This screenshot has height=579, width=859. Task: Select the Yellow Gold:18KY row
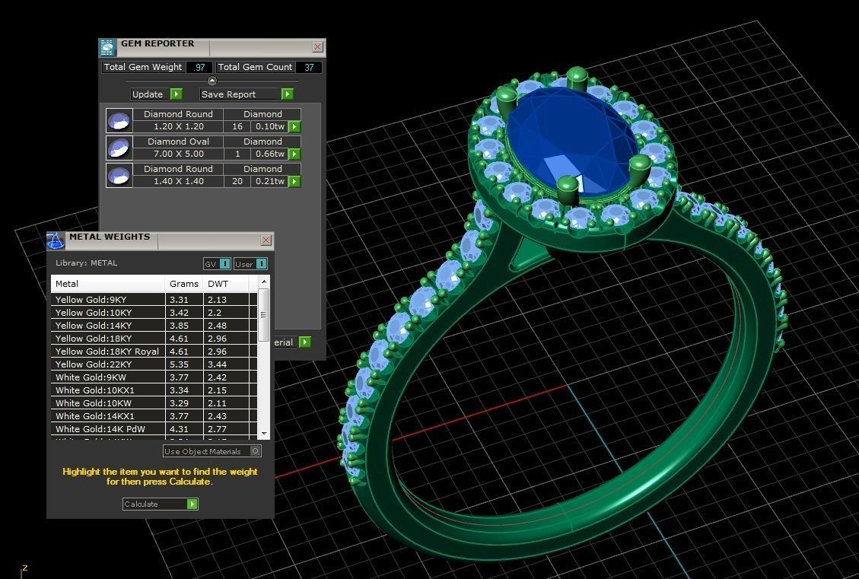click(154, 339)
